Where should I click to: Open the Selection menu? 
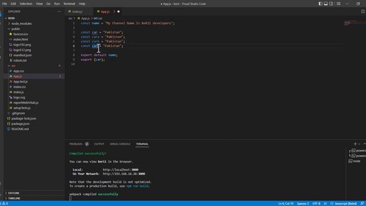26,4
